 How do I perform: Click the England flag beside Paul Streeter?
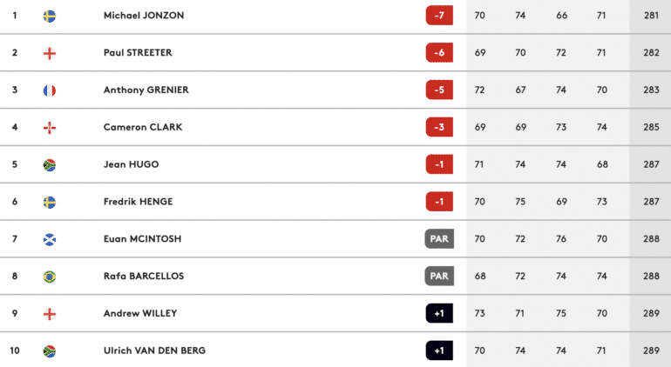coord(50,53)
